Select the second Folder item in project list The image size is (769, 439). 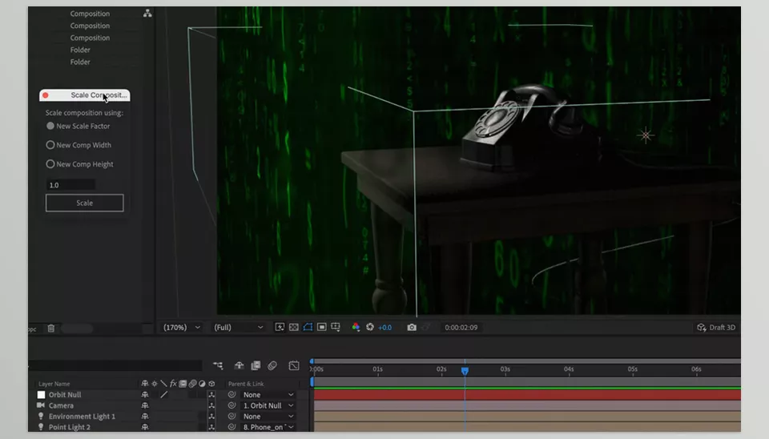tap(80, 62)
